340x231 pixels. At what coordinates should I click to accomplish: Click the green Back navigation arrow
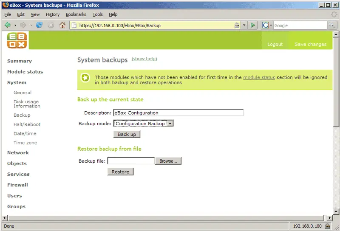tap(8, 25)
